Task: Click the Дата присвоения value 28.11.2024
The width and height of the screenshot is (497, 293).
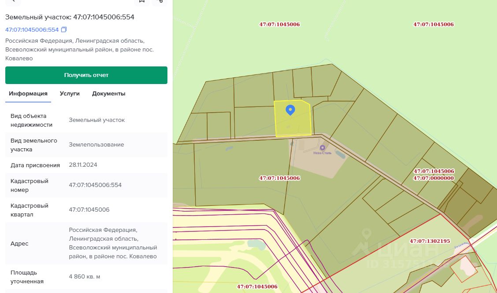Action: coord(83,165)
